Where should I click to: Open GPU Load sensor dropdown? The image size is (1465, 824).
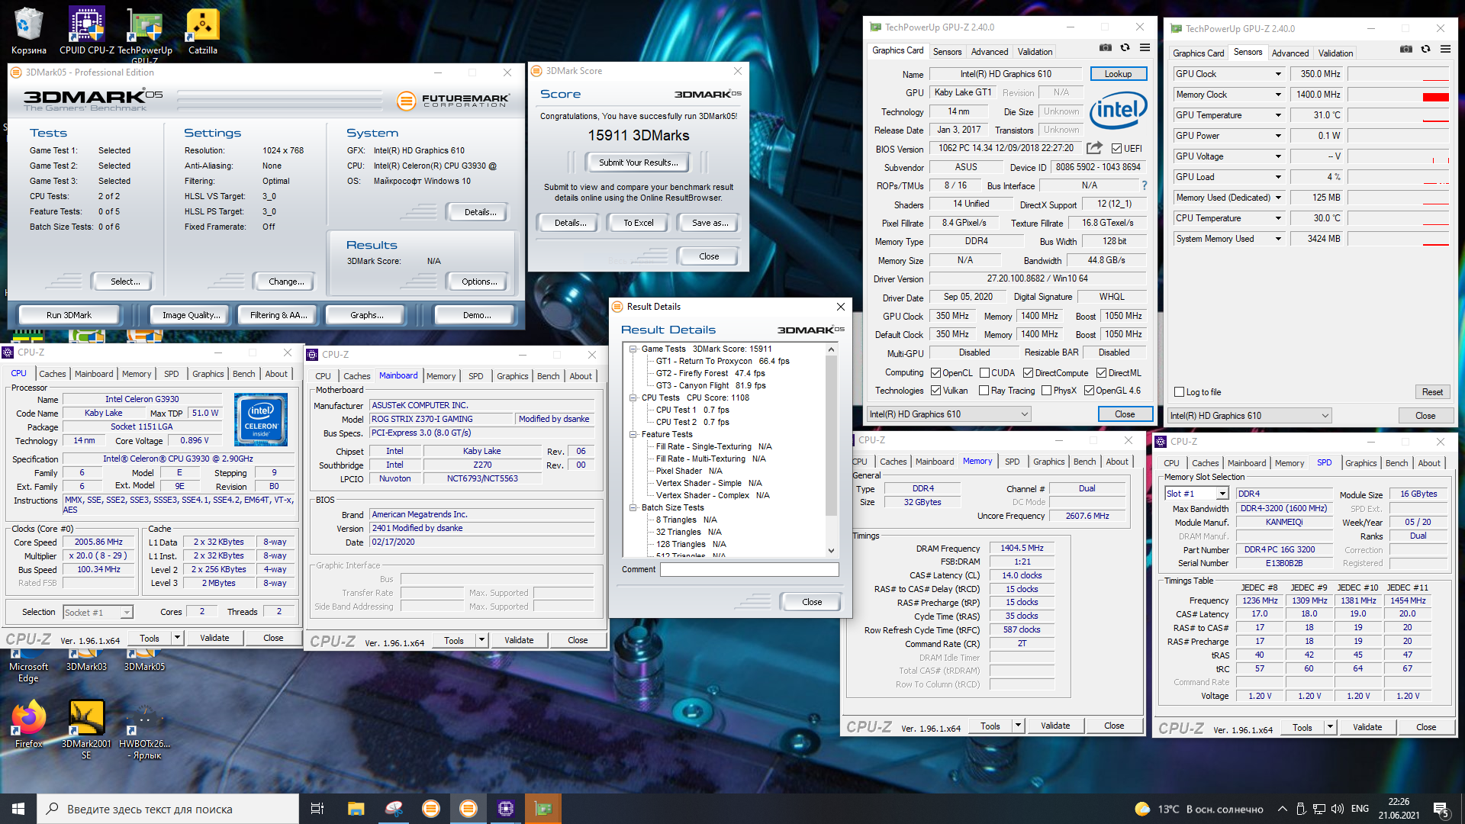(x=1278, y=177)
